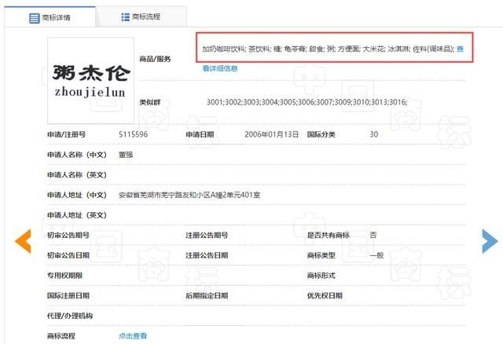Click the 代理/办理机构 label
Viewport: 503px width, 344px height.
coord(70,316)
